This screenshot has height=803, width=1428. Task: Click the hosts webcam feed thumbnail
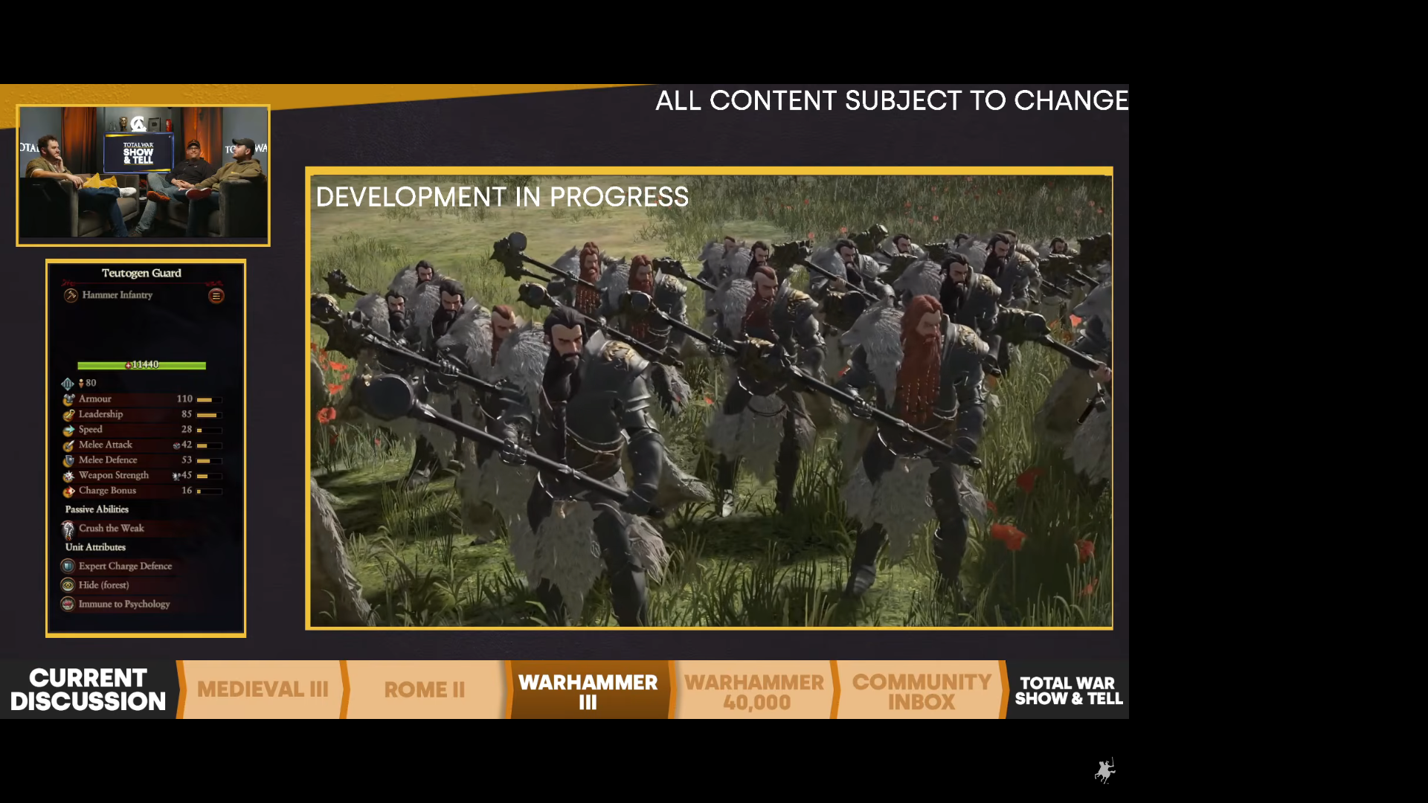coord(143,175)
